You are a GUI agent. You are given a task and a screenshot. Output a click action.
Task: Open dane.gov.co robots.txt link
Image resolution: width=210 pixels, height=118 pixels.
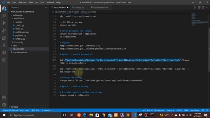pos(80,46)
